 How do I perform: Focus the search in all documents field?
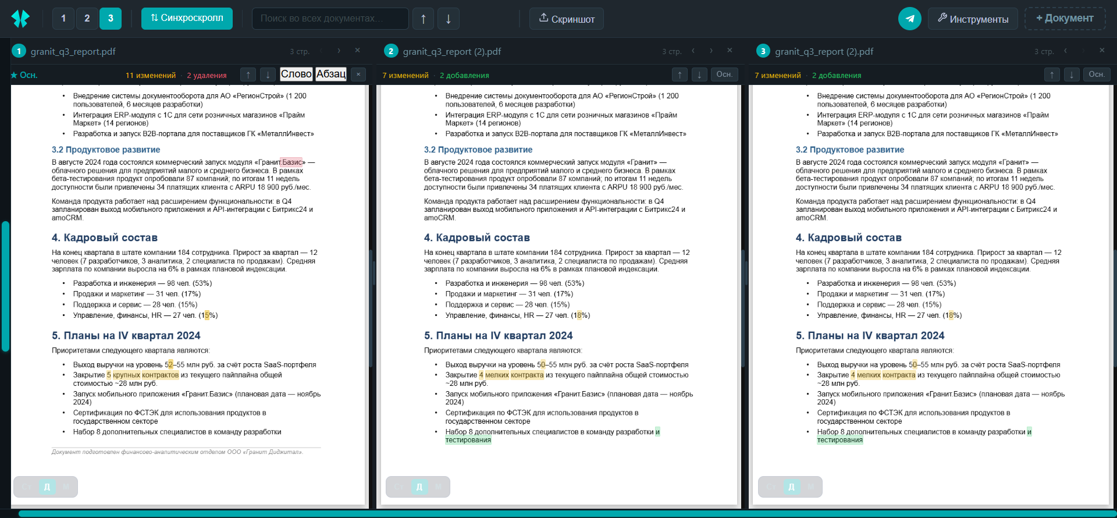tap(330, 19)
